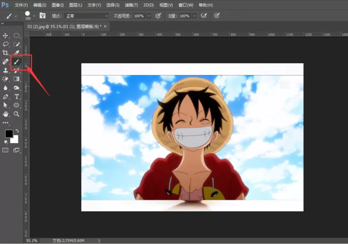
Task: Select the Horizontal Type tool
Action: (17, 97)
